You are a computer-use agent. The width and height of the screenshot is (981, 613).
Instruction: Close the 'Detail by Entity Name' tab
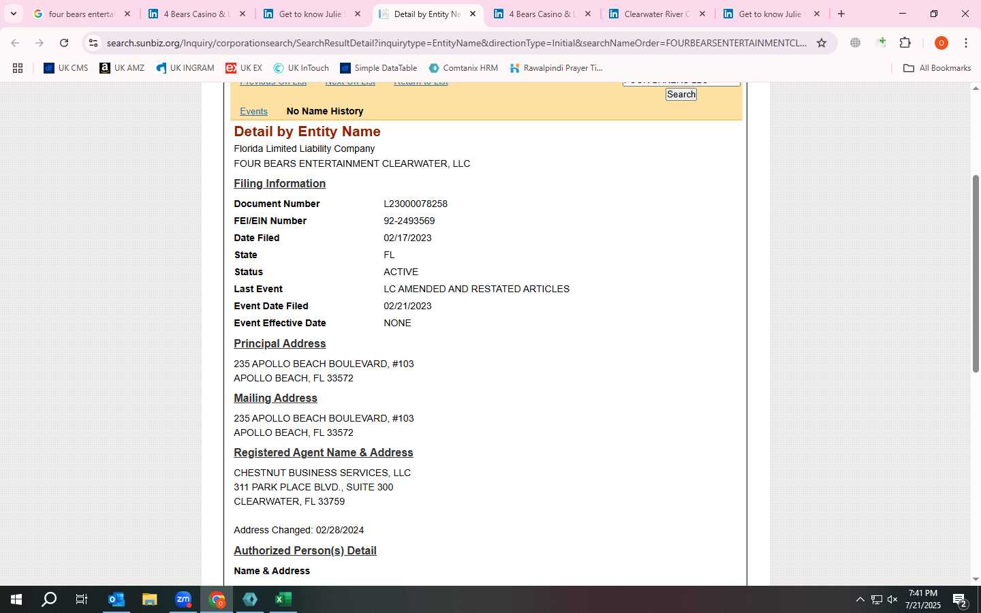pos(472,14)
